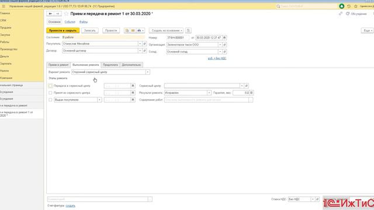Check the Выдан покупателю checkbox
Image resolution: width=374 pixels, height=210 pixels.
50,100
